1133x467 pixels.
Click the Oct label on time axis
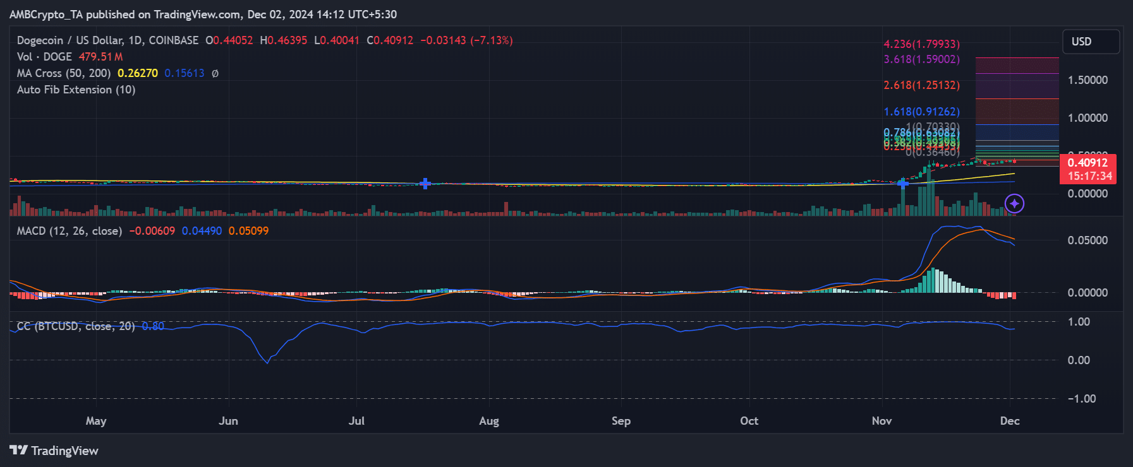[749, 421]
